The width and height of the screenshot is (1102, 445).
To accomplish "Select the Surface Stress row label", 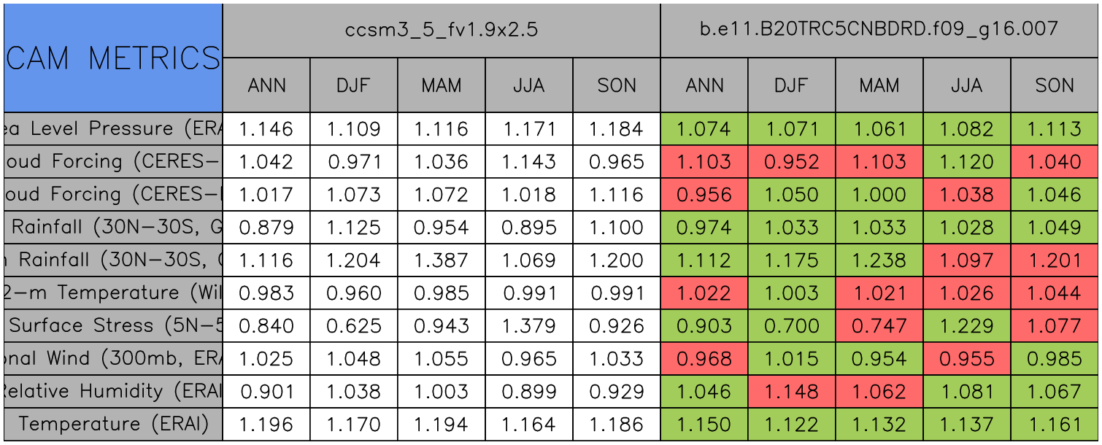I will [x=112, y=326].
